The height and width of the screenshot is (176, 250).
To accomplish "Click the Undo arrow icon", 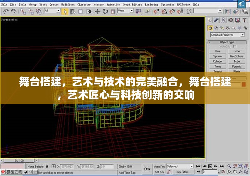I will [x=6, y=11].
